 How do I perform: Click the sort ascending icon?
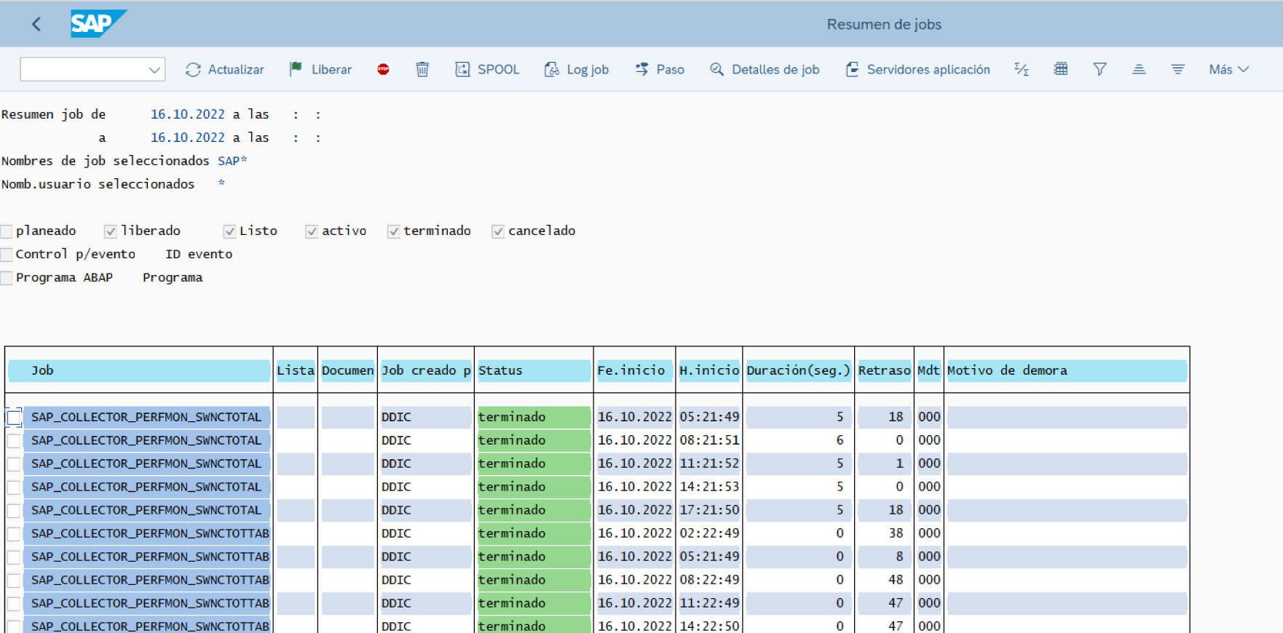point(1139,69)
